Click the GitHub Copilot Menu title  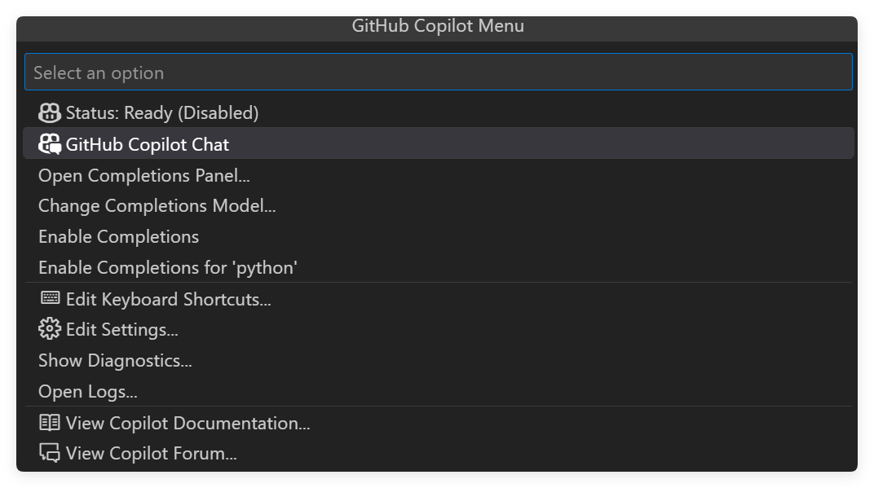tap(438, 26)
